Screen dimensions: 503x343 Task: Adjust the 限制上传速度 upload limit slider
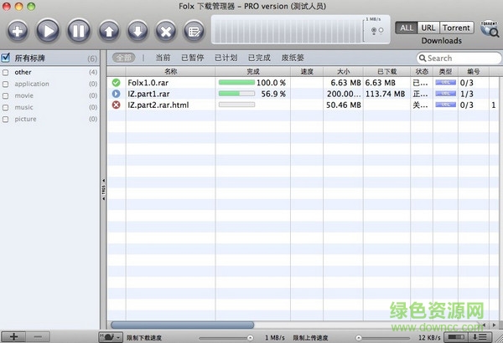(x=383, y=338)
